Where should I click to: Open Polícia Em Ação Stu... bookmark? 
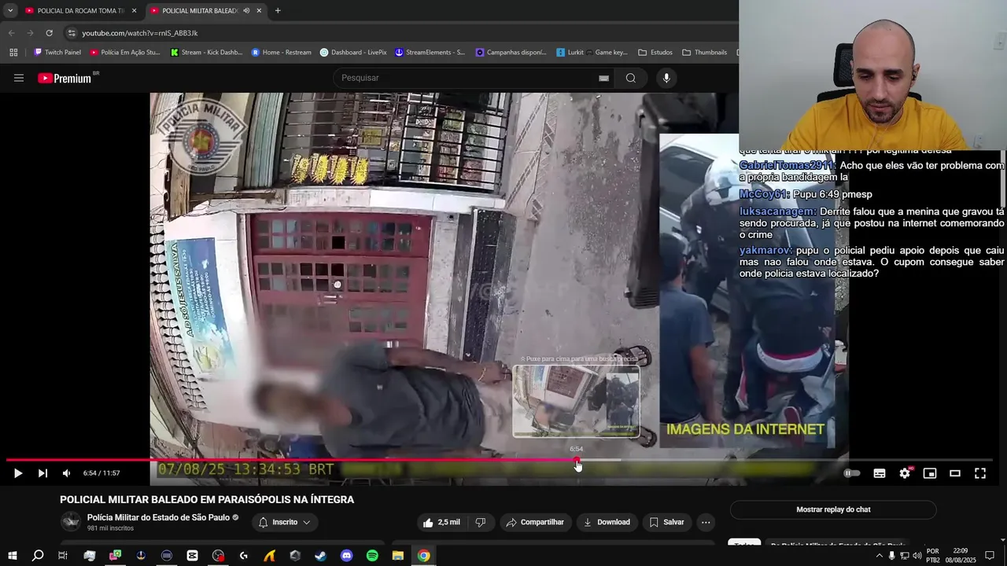tap(125, 53)
